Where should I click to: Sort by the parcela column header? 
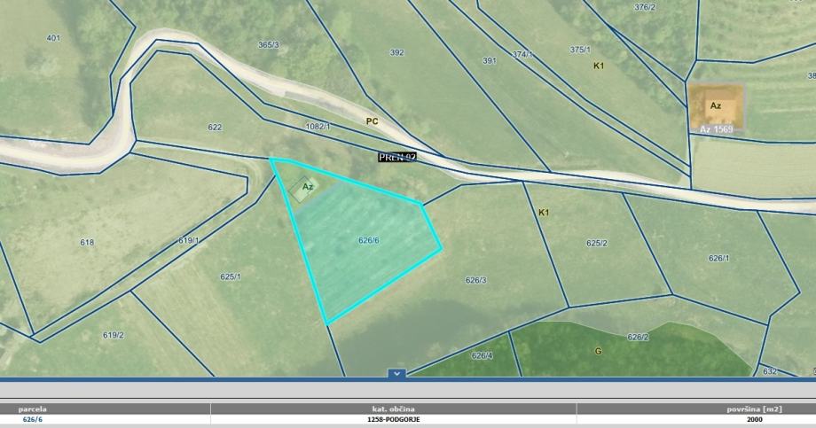[32, 409]
